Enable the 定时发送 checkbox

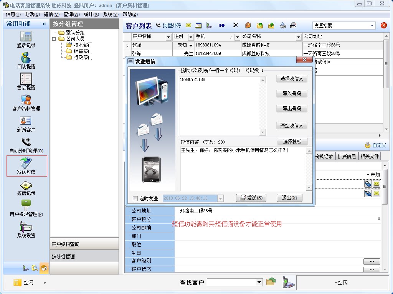pyautogui.click(x=135, y=198)
